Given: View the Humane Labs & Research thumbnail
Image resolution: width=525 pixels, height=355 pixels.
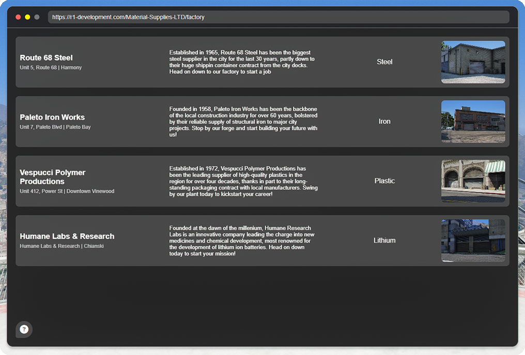Looking at the screenshot, I should [x=473, y=240].
